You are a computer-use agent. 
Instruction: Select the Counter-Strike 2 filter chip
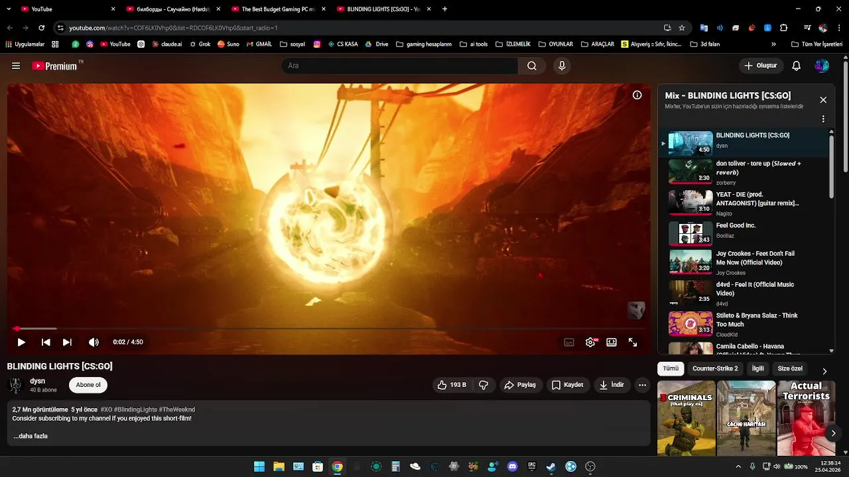point(715,368)
